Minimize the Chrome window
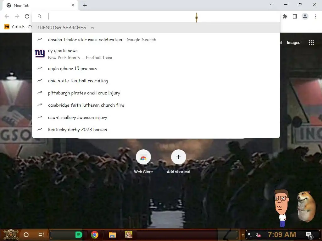 click(286, 4)
